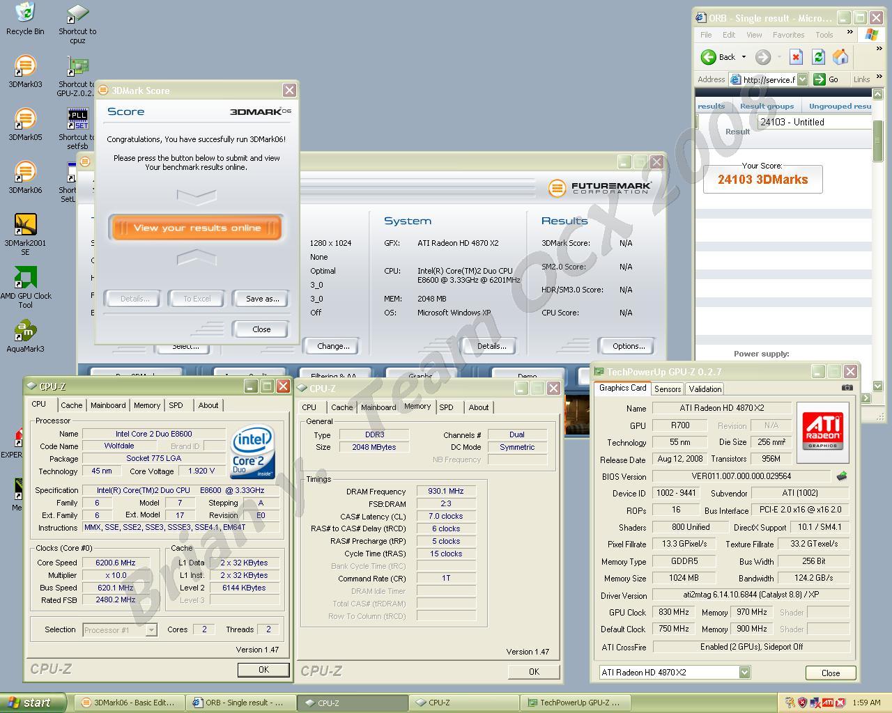Click View your results online button
892x713 pixels.
[197, 228]
